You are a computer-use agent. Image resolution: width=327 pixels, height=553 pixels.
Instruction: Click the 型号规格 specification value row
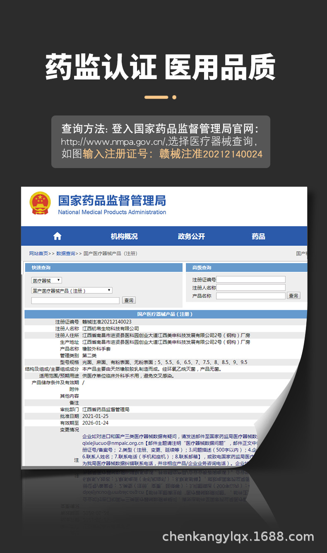click(x=165, y=362)
